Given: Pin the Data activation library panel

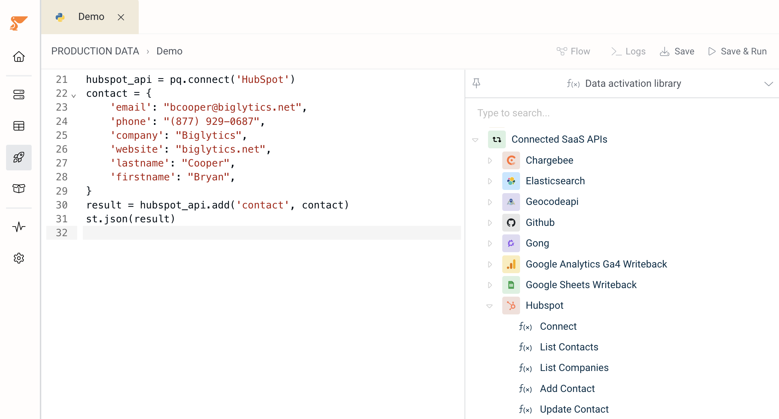Looking at the screenshot, I should pos(476,83).
